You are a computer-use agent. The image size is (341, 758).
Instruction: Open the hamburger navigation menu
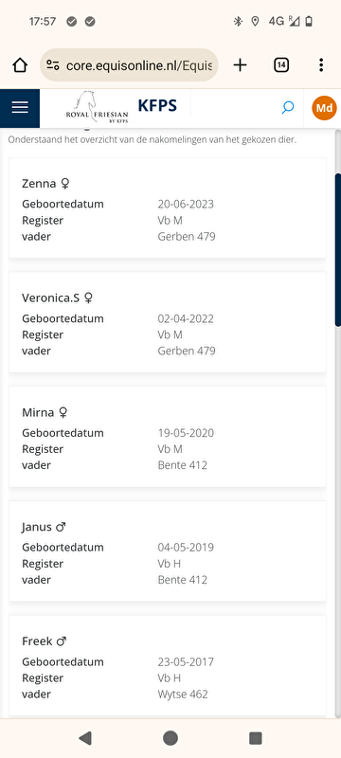[x=20, y=108]
